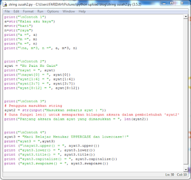Click the scrollbar up arrow

pos(186,17)
